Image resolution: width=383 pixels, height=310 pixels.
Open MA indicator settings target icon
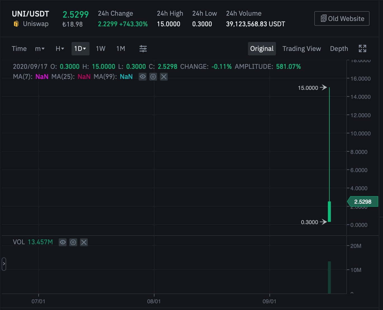[153, 77]
